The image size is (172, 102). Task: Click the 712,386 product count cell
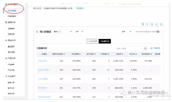(x=148, y=61)
